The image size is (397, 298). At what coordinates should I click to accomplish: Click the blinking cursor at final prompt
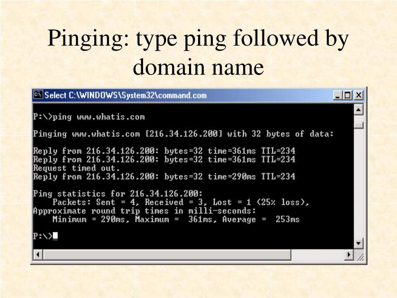55,236
